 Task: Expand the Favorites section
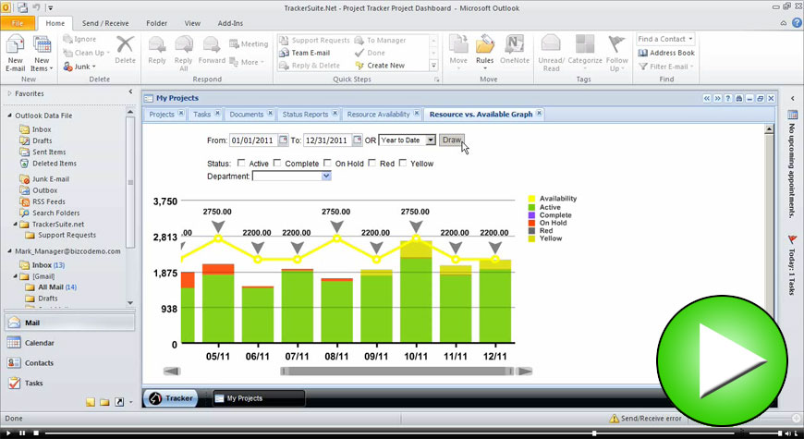coord(9,94)
